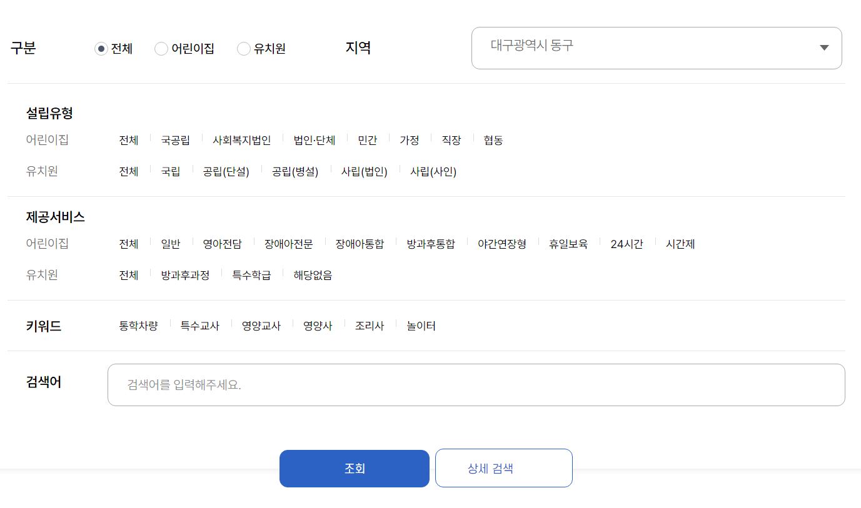This screenshot has width=861, height=508.
Task: Select the 통학차량 keyword
Action: point(138,326)
